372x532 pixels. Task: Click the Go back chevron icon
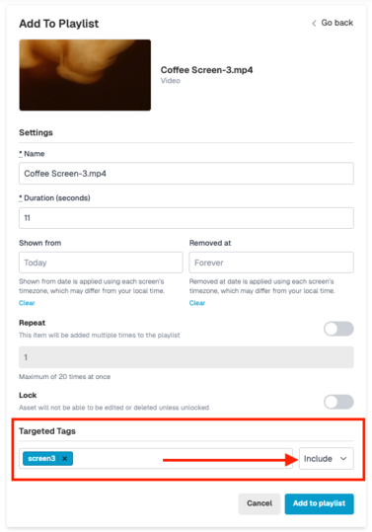tap(314, 23)
